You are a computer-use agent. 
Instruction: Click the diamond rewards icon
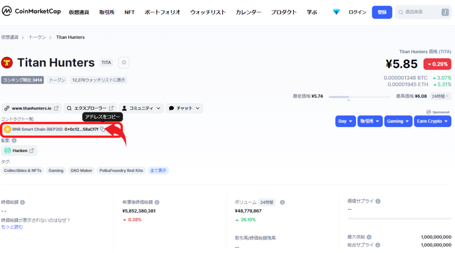(x=336, y=12)
